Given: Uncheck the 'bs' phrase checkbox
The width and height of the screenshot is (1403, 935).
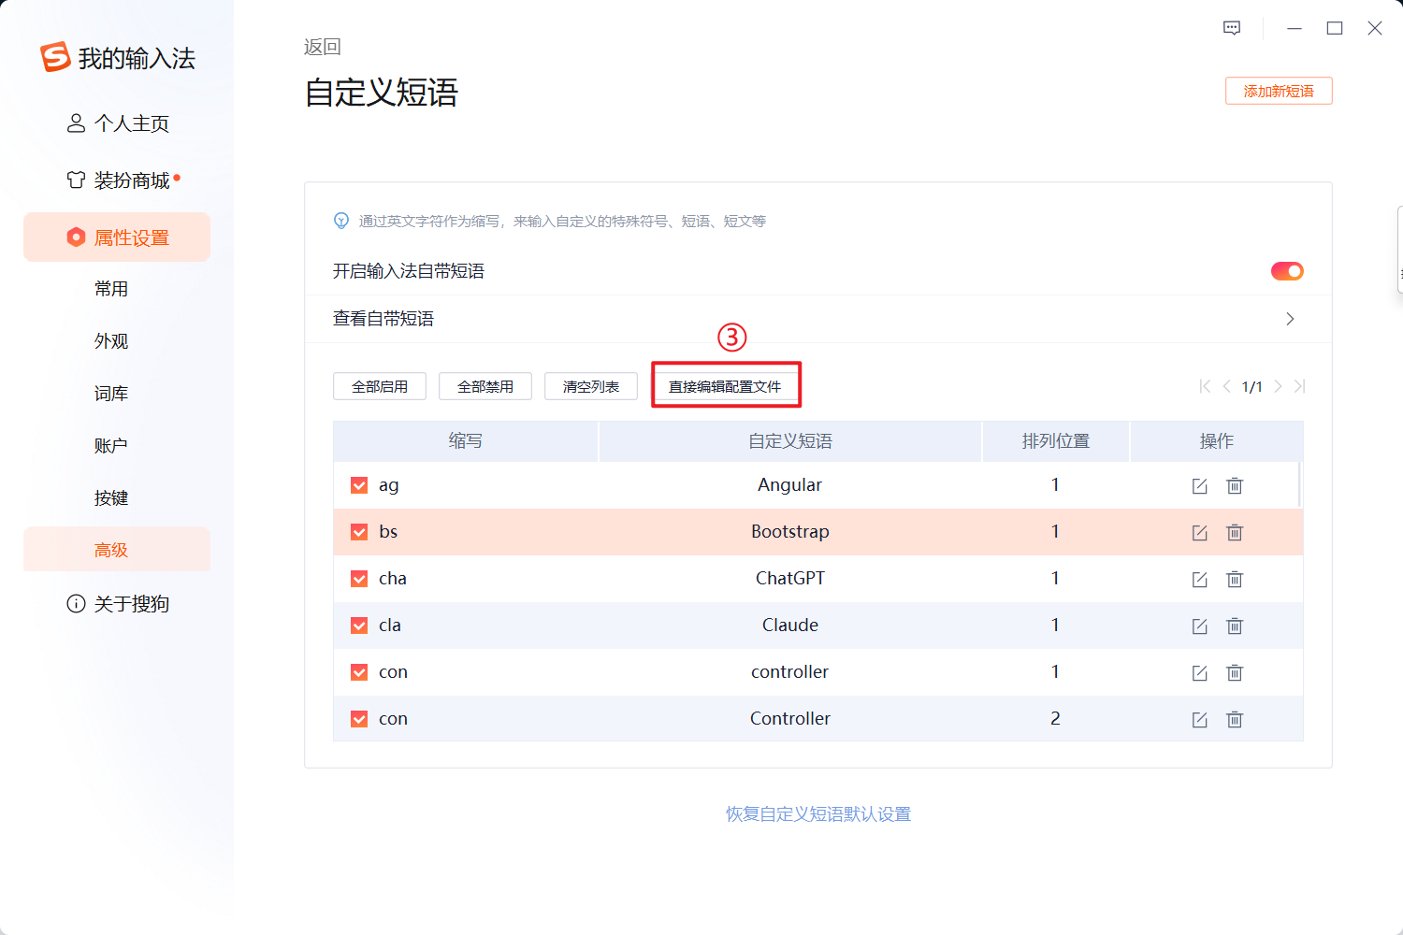Looking at the screenshot, I should 359,532.
